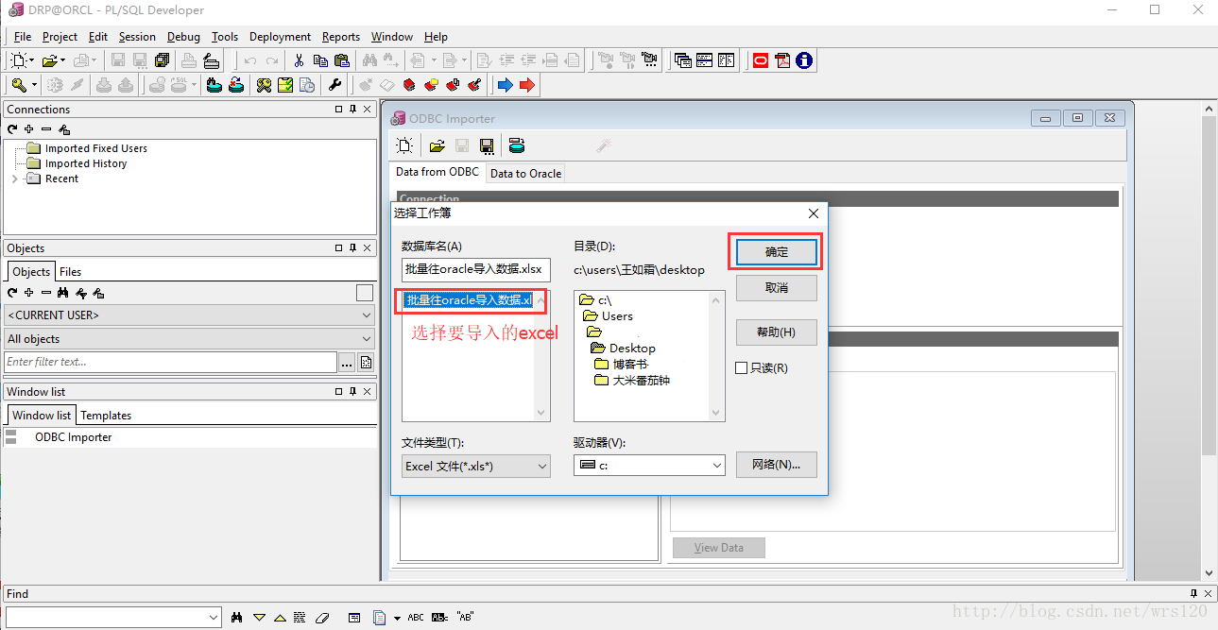The width and height of the screenshot is (1218, 630).
Task: Click the red Oracle logo icon
Action: [761, 60]
